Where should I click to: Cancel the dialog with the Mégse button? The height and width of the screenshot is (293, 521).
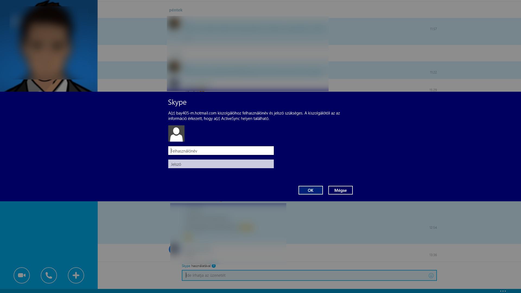(x=340, y=190)
